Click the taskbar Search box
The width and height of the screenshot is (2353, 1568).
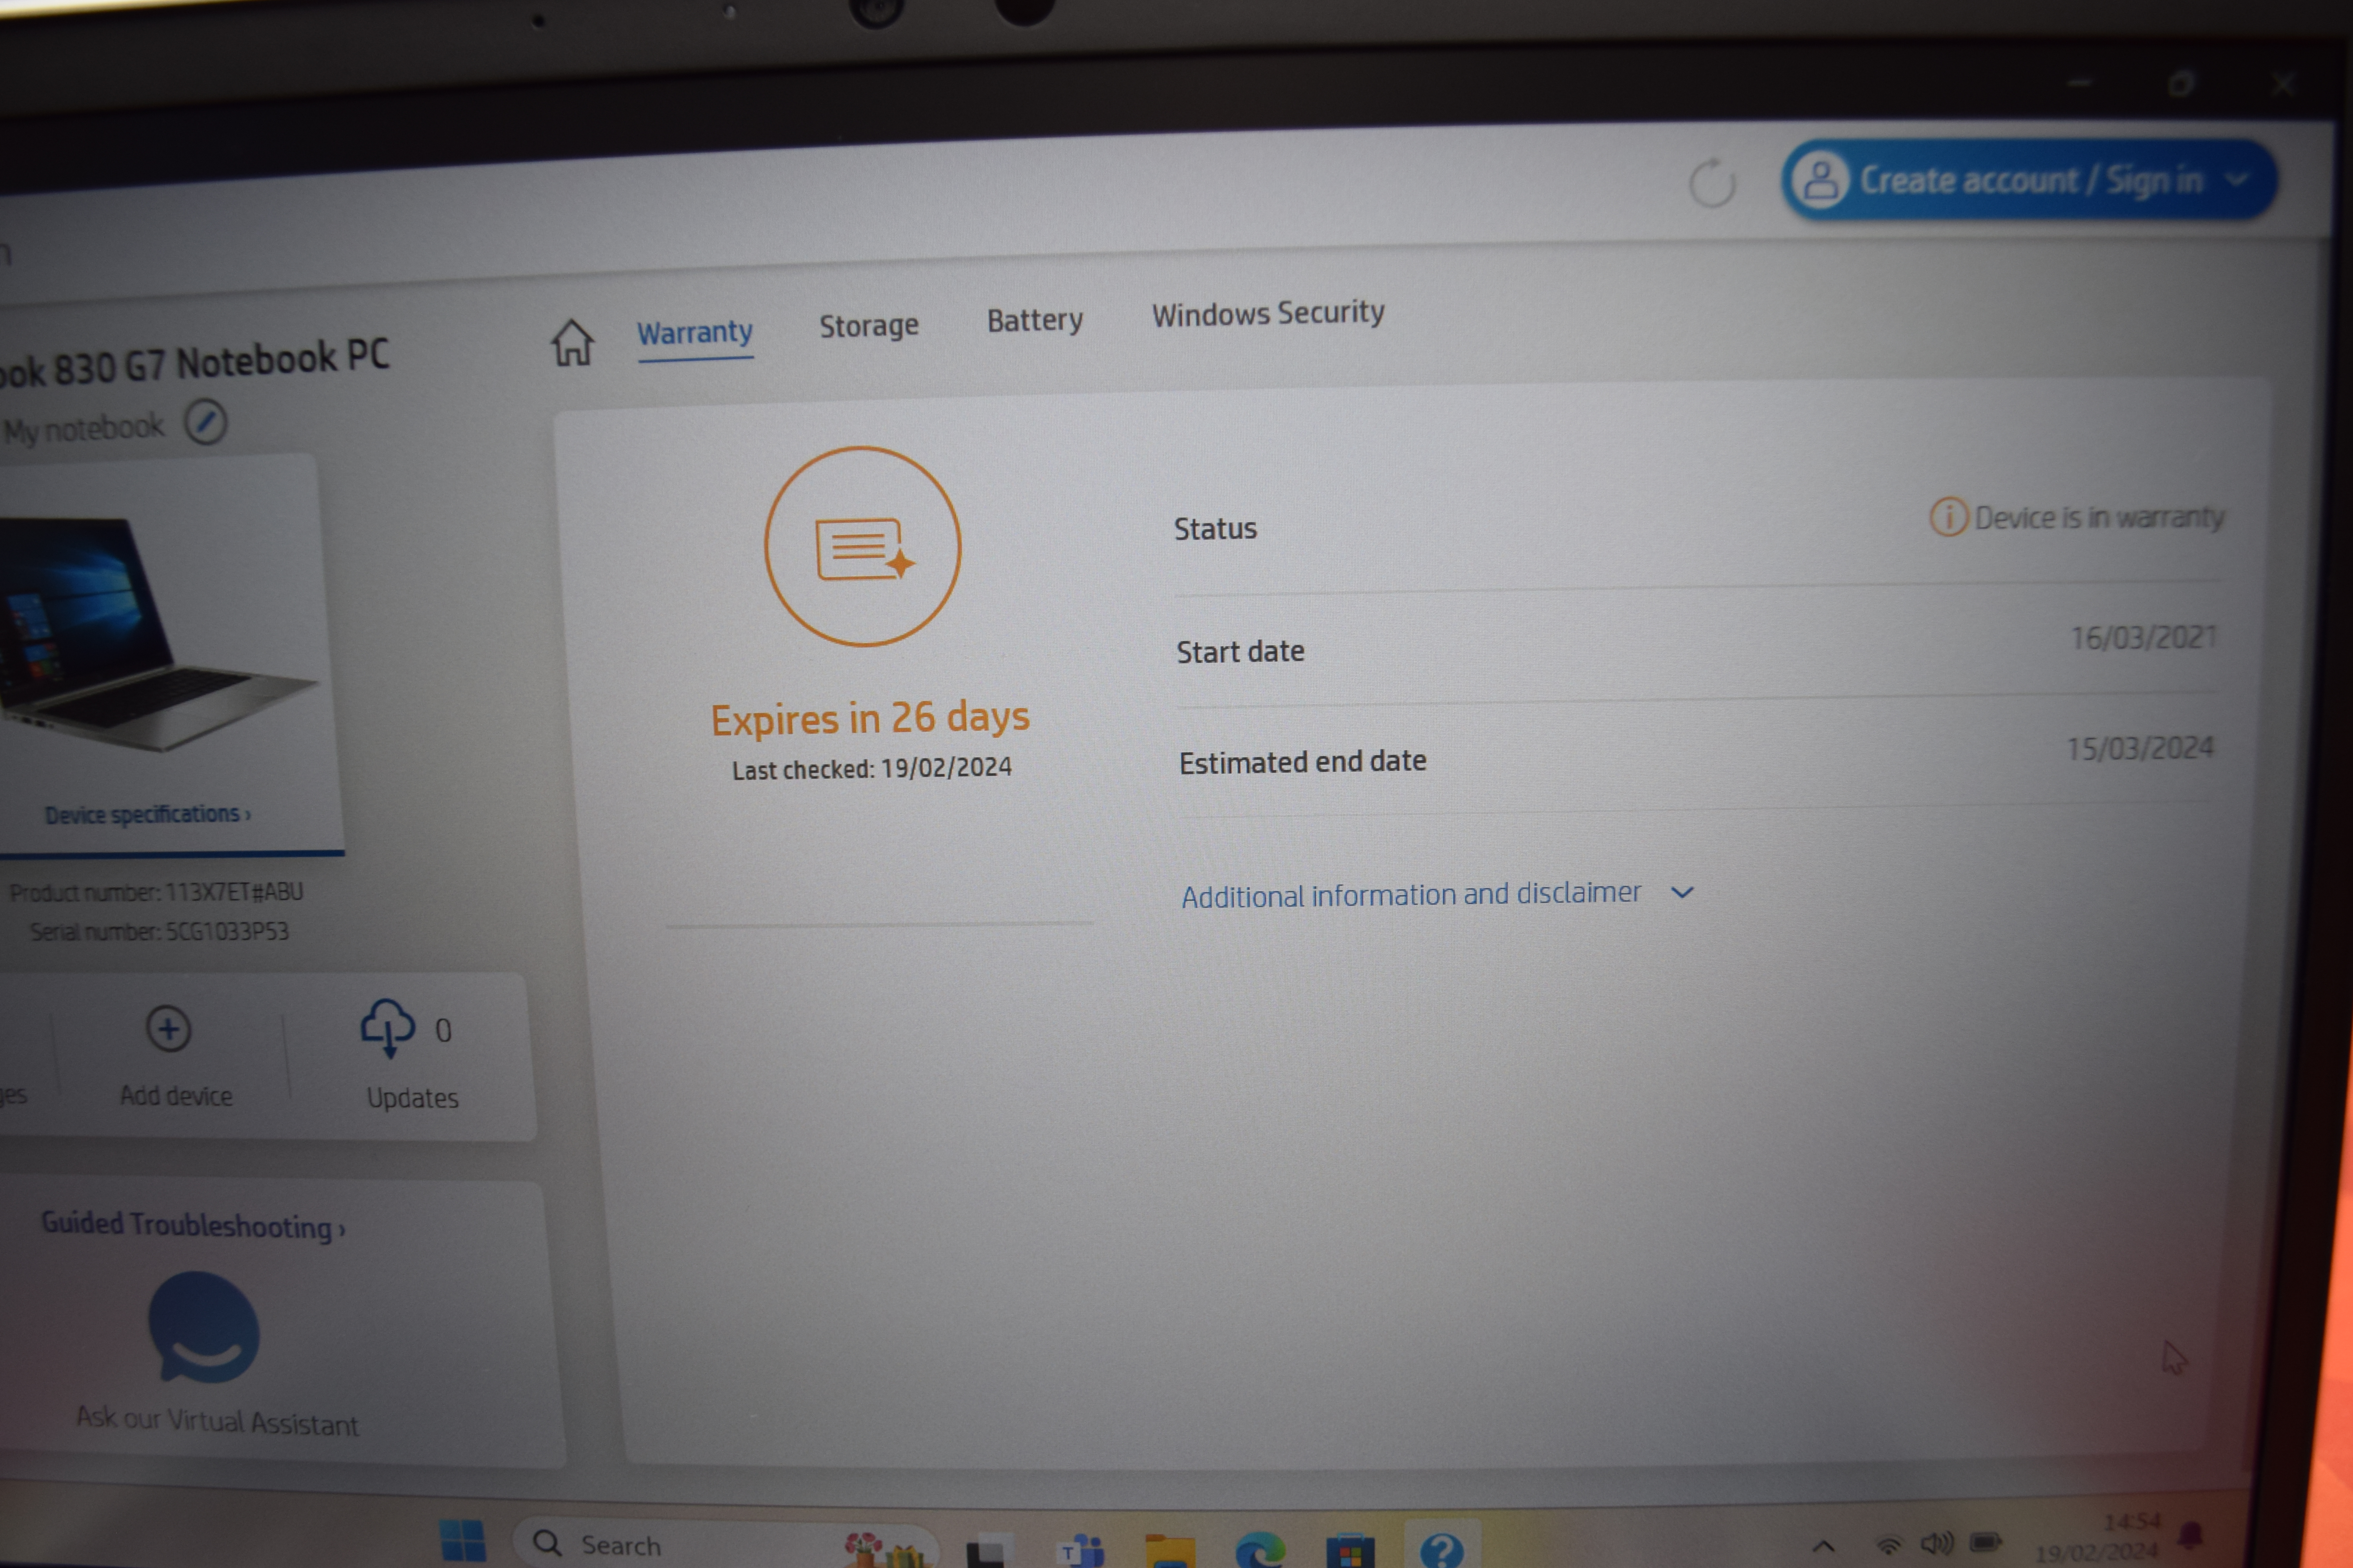point(725,1544)
